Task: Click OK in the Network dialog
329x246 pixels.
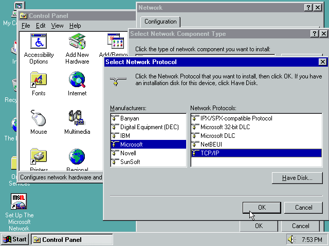Action: click(x=259, y=226)
